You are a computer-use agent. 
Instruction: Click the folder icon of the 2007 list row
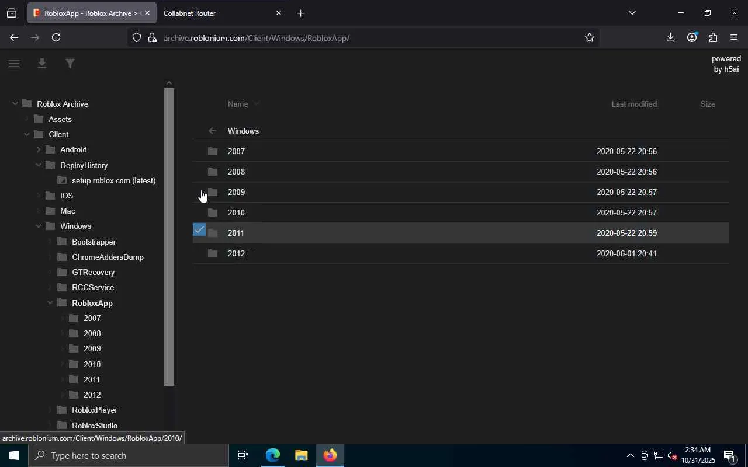point(213,151)
